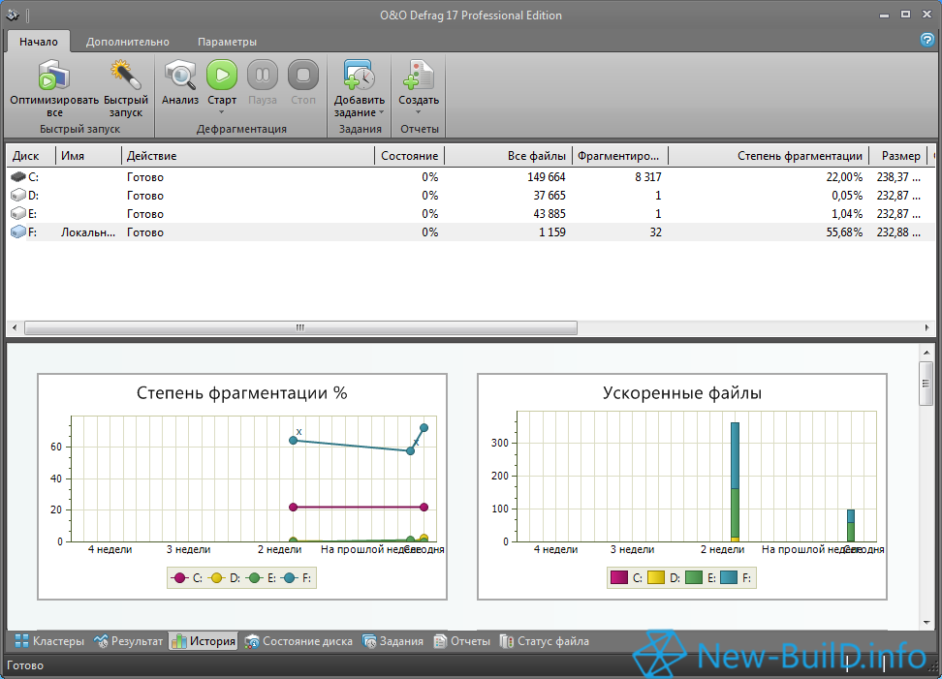Click the 8 317 fragmented files cell

click(x=647, y=177)
